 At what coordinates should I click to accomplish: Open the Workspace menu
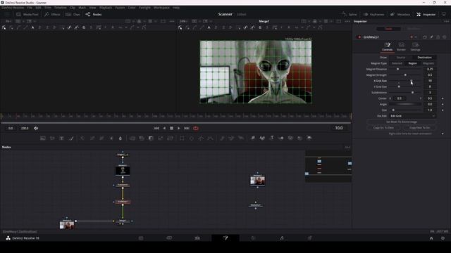click(161, 8)
